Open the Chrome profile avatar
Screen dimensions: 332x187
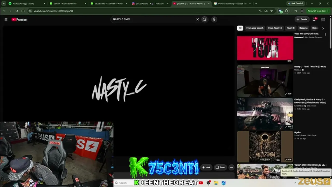click(x=302, y=11)
